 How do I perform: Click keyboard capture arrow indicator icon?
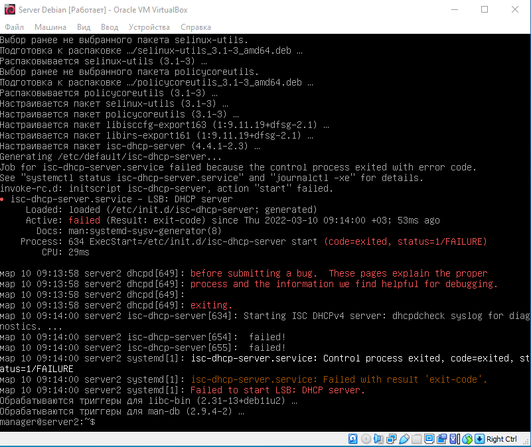tap(479, 439)
